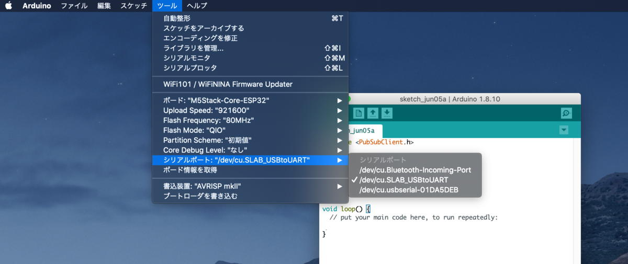Screen dimensions: 628x264
Task: Open Serial Monitor magnifier icon
Action: coord(566,113)
